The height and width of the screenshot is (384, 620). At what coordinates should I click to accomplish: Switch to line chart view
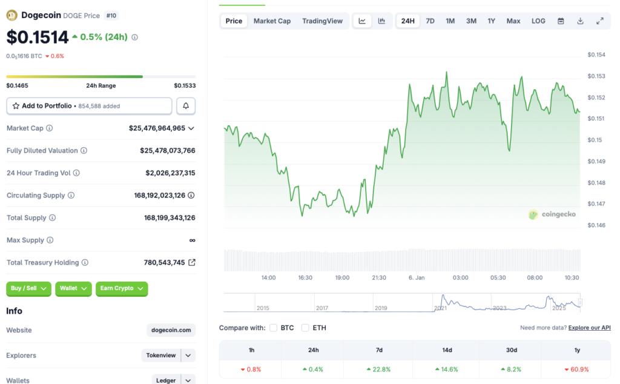(361, 20)
